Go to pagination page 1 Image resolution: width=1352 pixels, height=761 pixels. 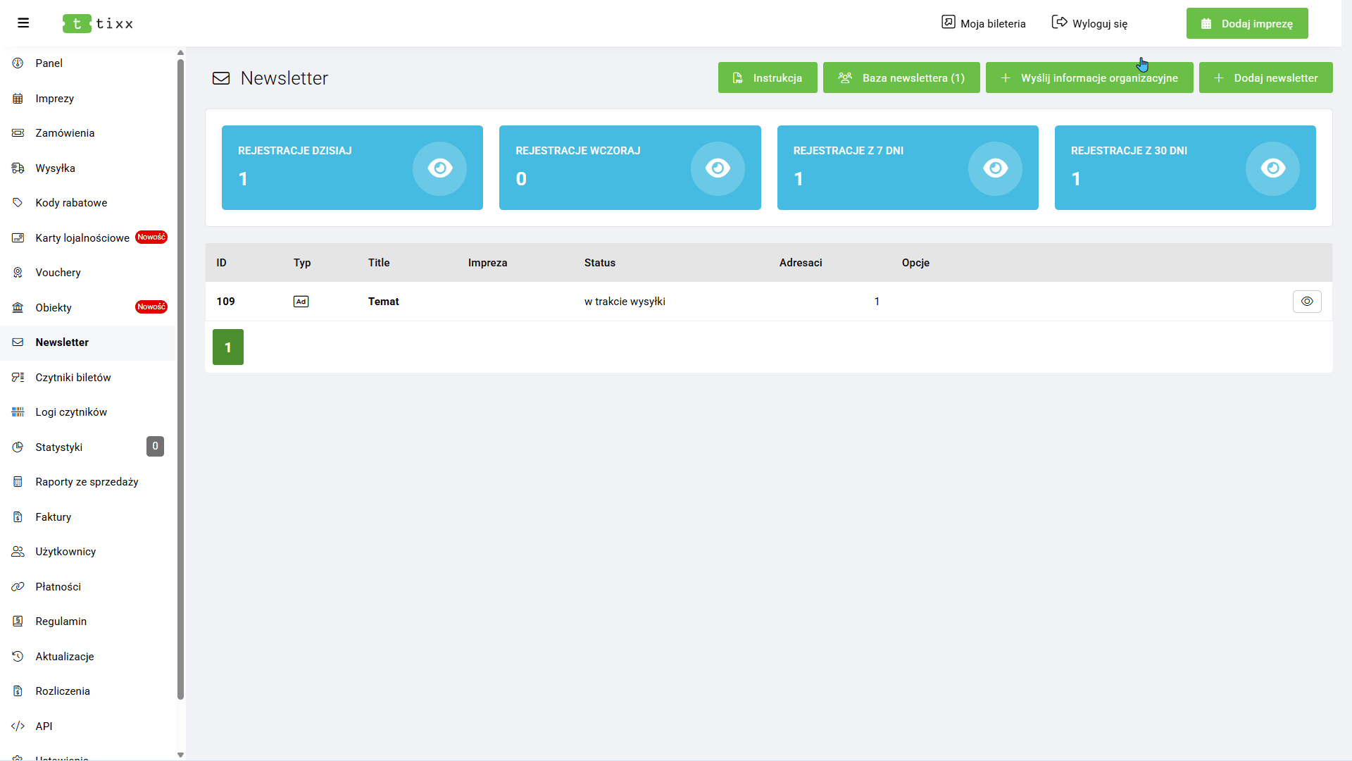tap(227, 347)
